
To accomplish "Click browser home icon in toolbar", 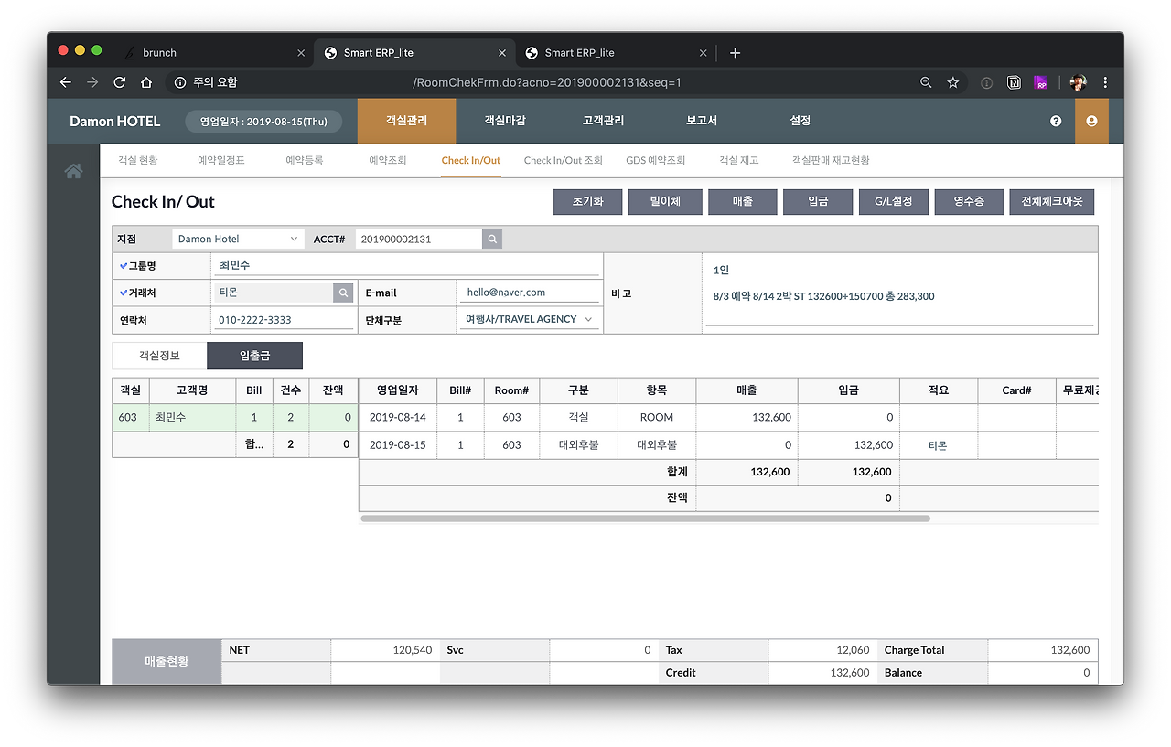I will point(146,82).
